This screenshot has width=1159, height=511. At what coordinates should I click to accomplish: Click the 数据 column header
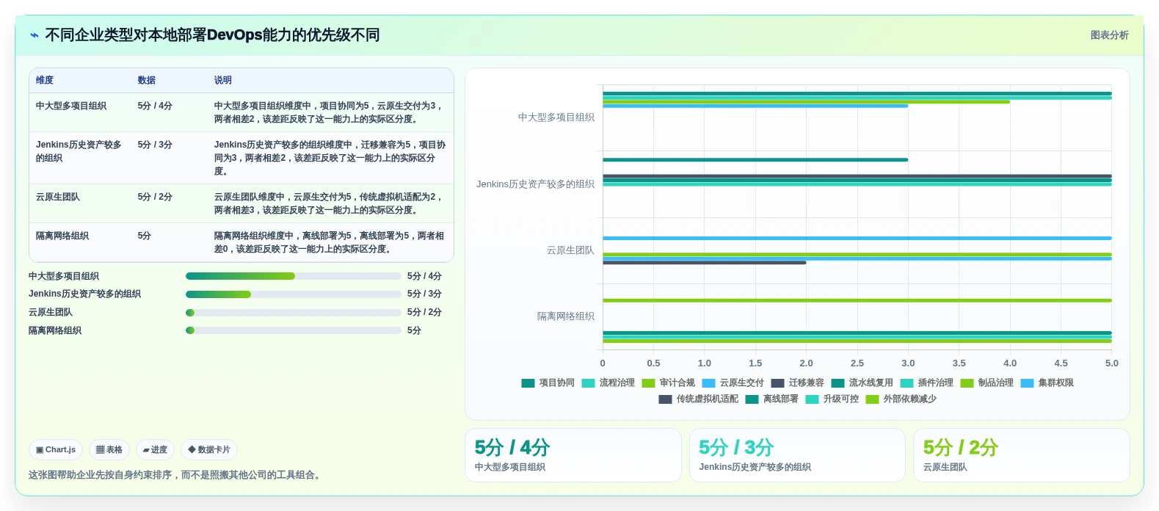[147, 80]
